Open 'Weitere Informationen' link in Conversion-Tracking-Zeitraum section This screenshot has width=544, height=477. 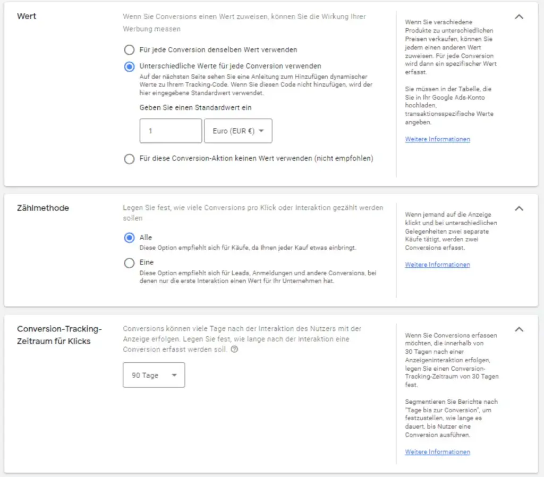pos(437,452)
